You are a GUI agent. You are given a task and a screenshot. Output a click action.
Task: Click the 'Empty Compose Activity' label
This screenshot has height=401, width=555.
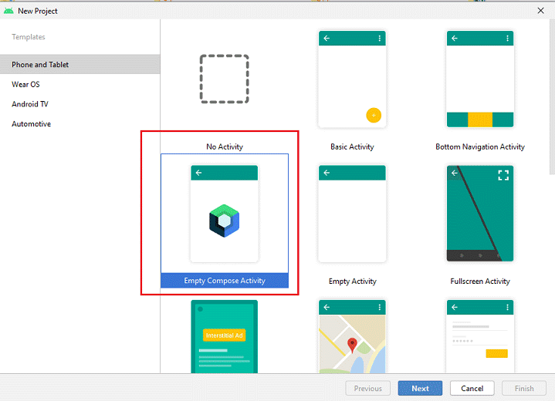click(225, 281)
